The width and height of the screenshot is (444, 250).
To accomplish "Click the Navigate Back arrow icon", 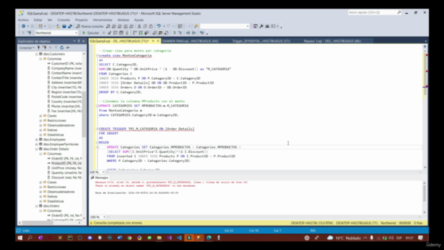I will click(23, 26).
